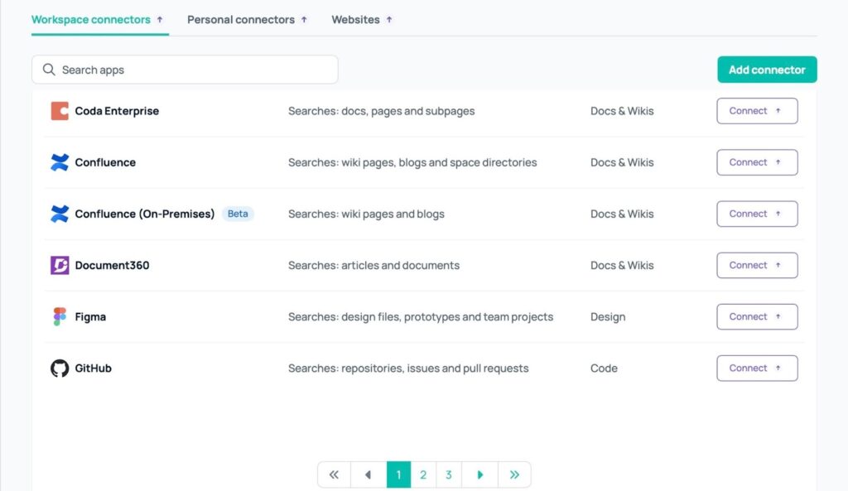Click the Document360 logo icon

click(60, 265)
